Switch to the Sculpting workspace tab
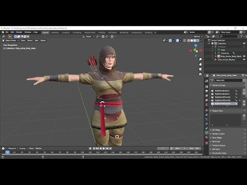This screenshot has height=185, width=247. (66, 32)
